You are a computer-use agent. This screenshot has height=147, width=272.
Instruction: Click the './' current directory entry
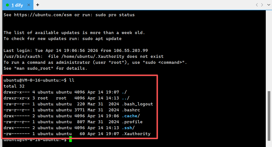pyautogui.click(x=125, y=92)
